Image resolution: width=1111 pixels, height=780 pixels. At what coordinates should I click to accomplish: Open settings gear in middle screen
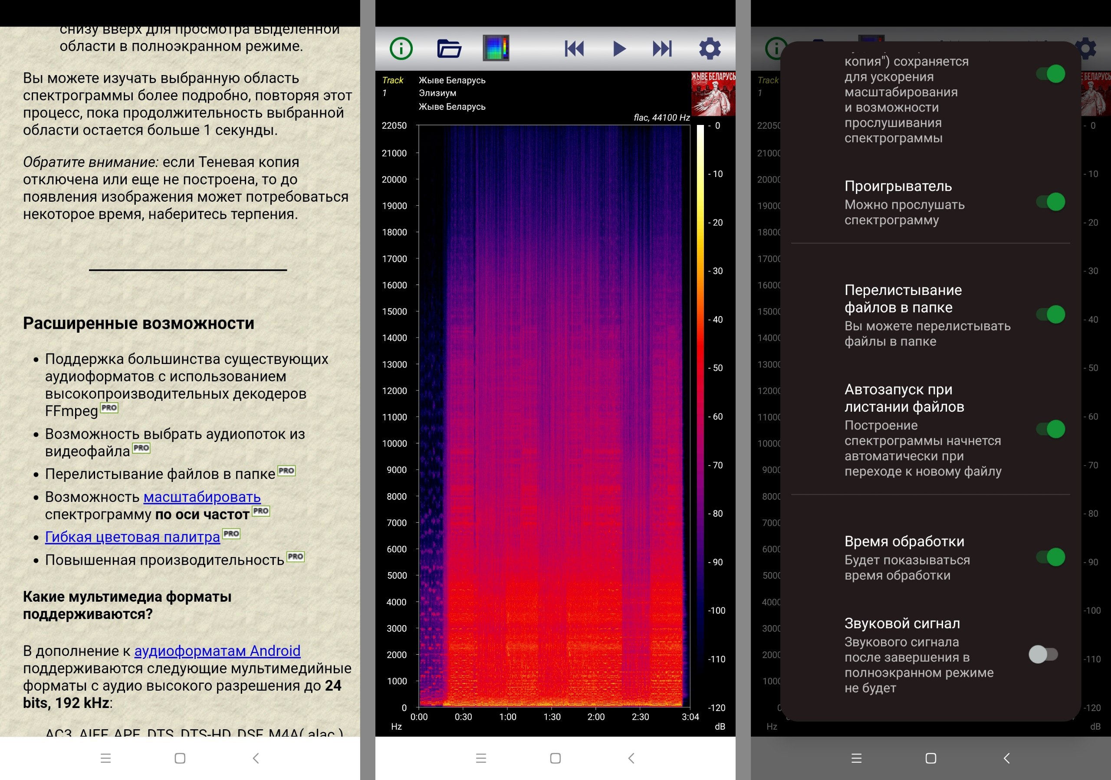[710, 48]
